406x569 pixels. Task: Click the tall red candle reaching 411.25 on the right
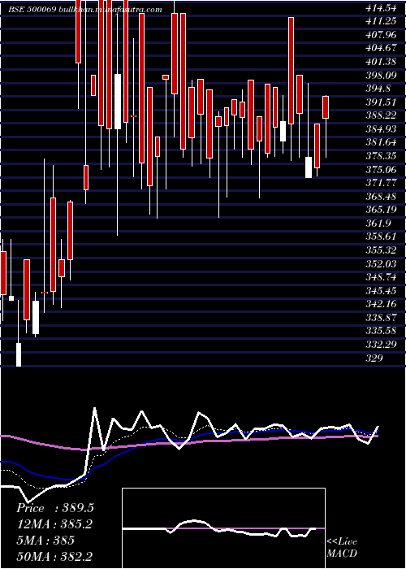point(291,71)
